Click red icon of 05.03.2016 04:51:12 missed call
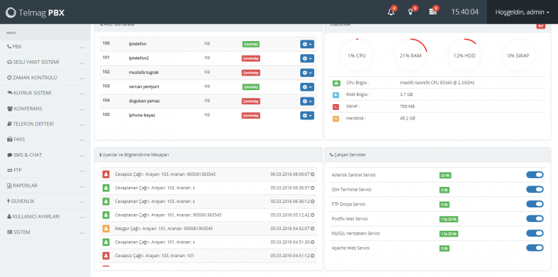558x277 pixels. (x=106, y=256)
